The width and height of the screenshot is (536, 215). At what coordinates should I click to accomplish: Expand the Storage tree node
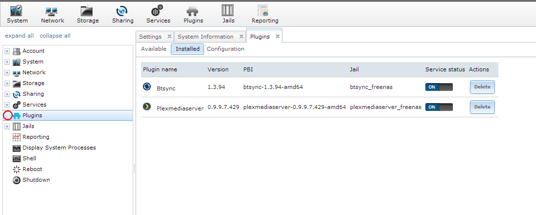7,84
